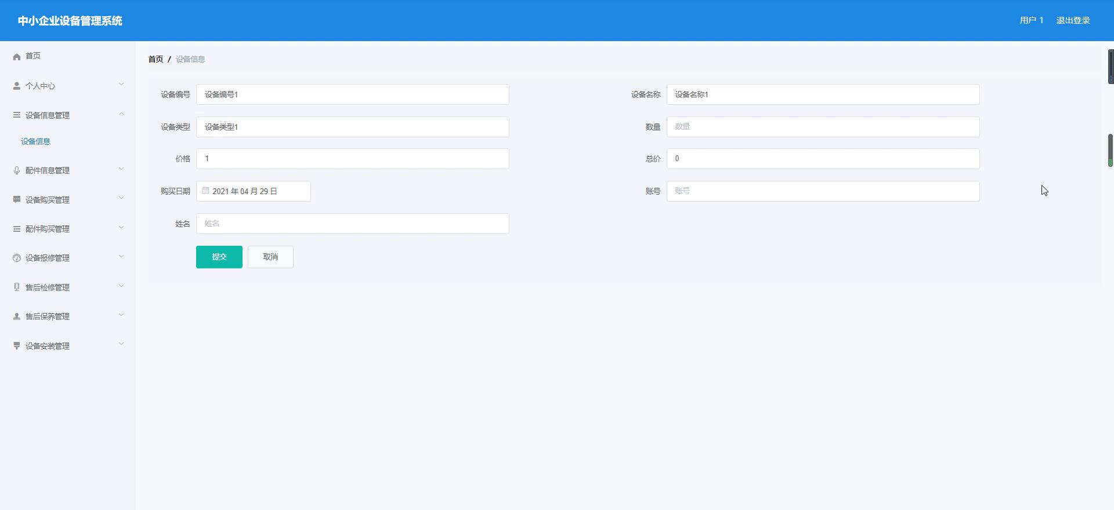Click the list icon beside 配件购买管理
1114x510 pixels.
pyautogui.click(x=17, y=229)
